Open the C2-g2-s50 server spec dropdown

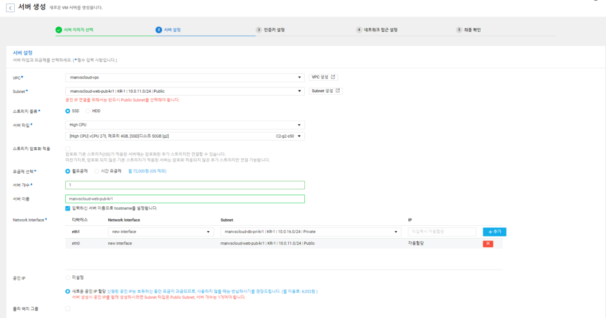pos(185,136)
